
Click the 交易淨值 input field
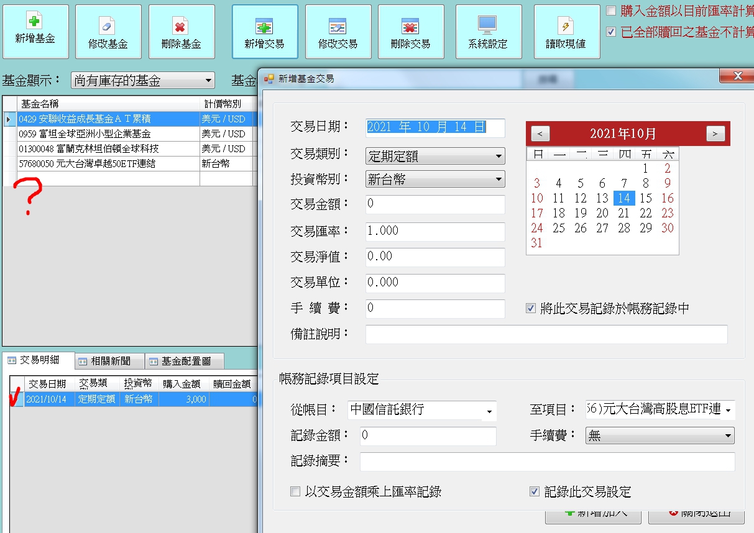coord(435,257)
